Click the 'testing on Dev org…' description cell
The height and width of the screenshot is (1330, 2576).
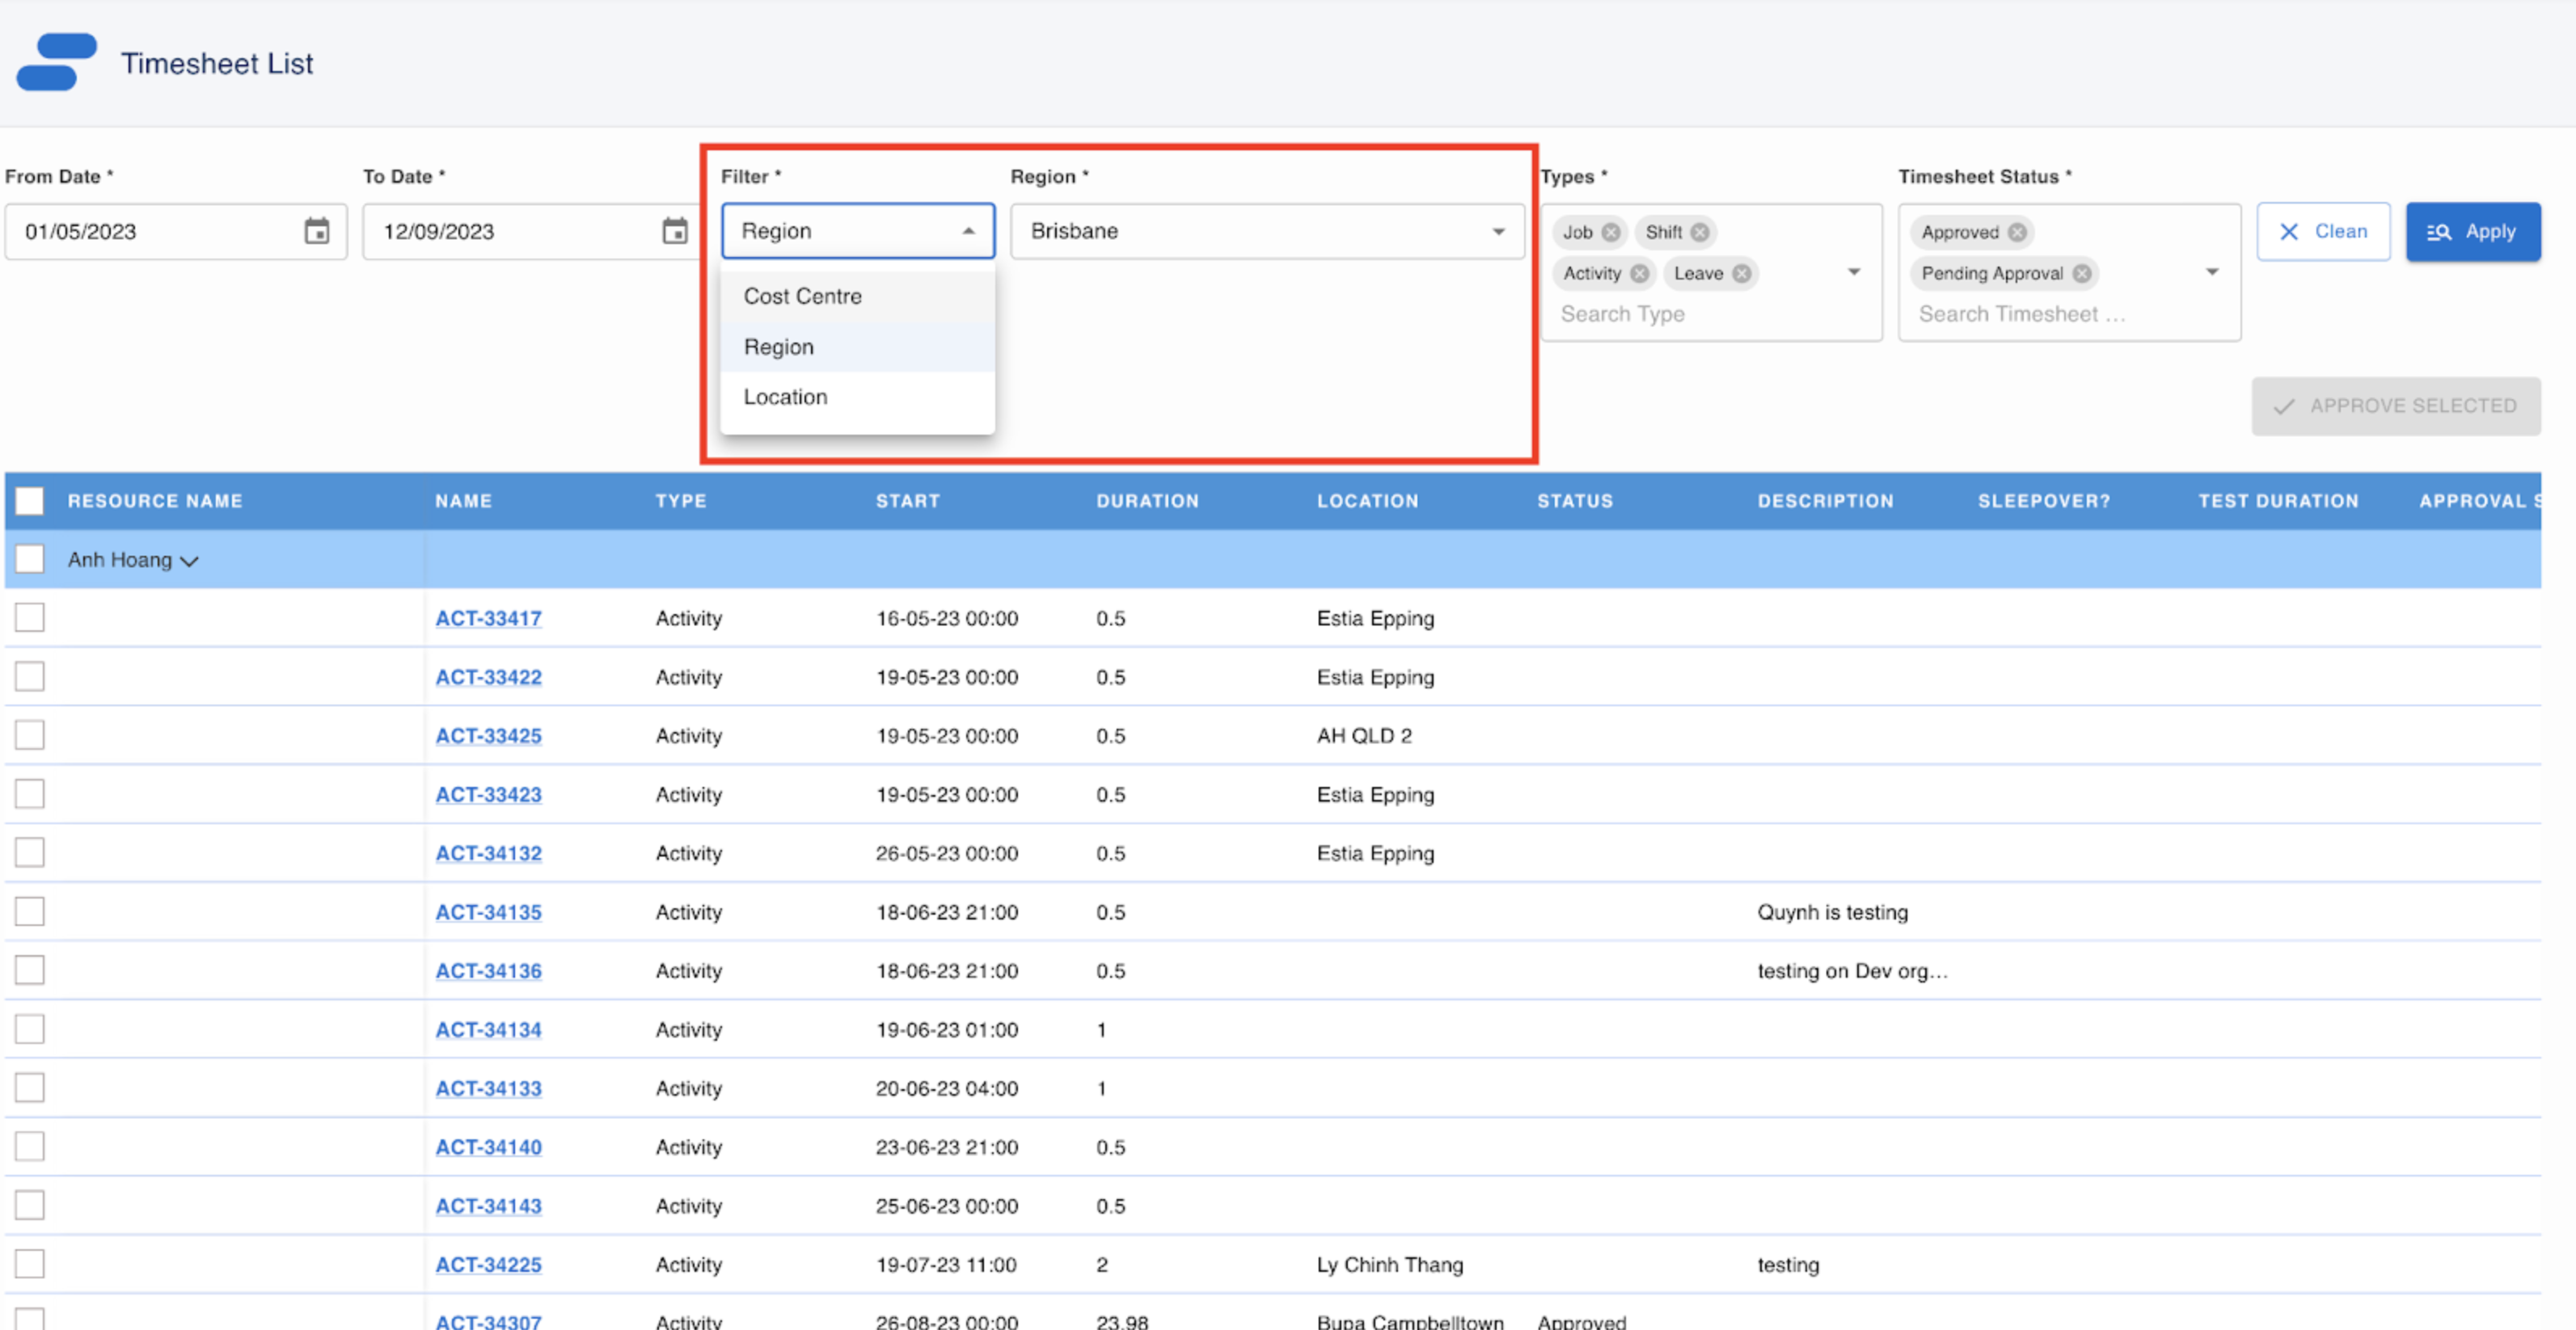(1852, 971)
